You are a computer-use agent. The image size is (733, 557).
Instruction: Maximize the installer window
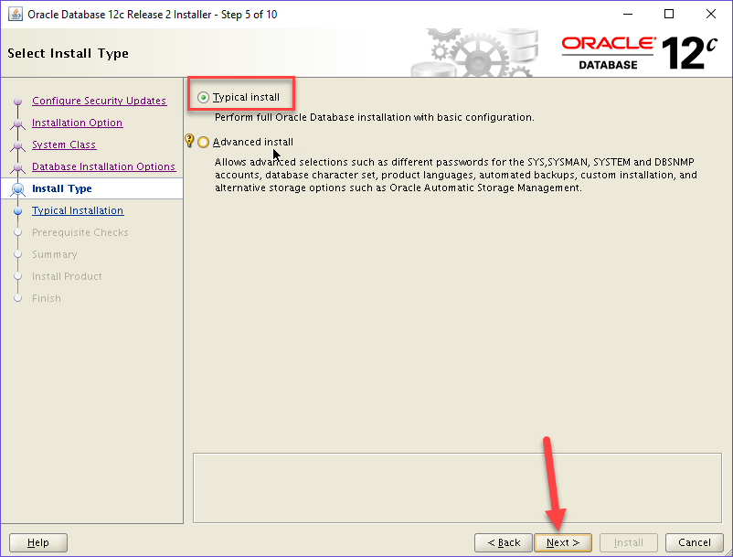point(669,14)
